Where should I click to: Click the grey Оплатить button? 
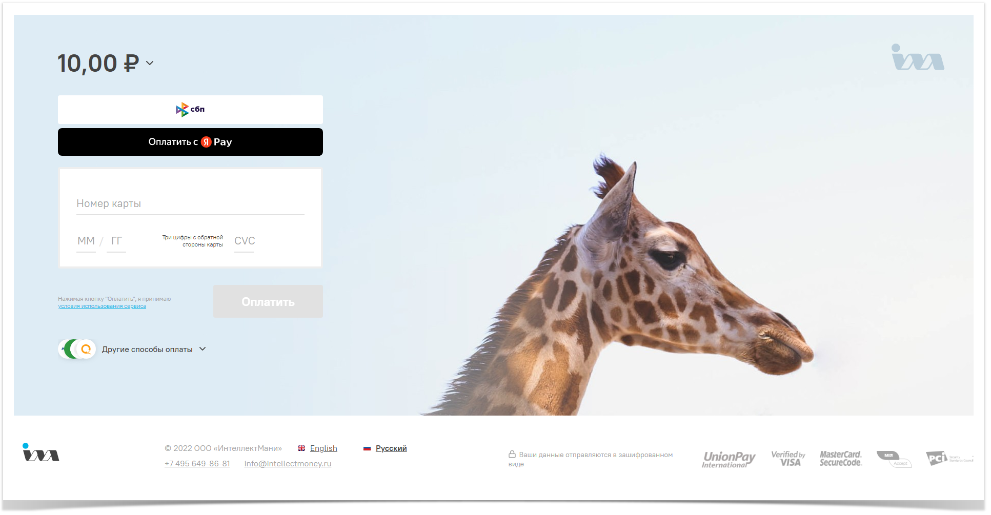[x=268, y=301]
